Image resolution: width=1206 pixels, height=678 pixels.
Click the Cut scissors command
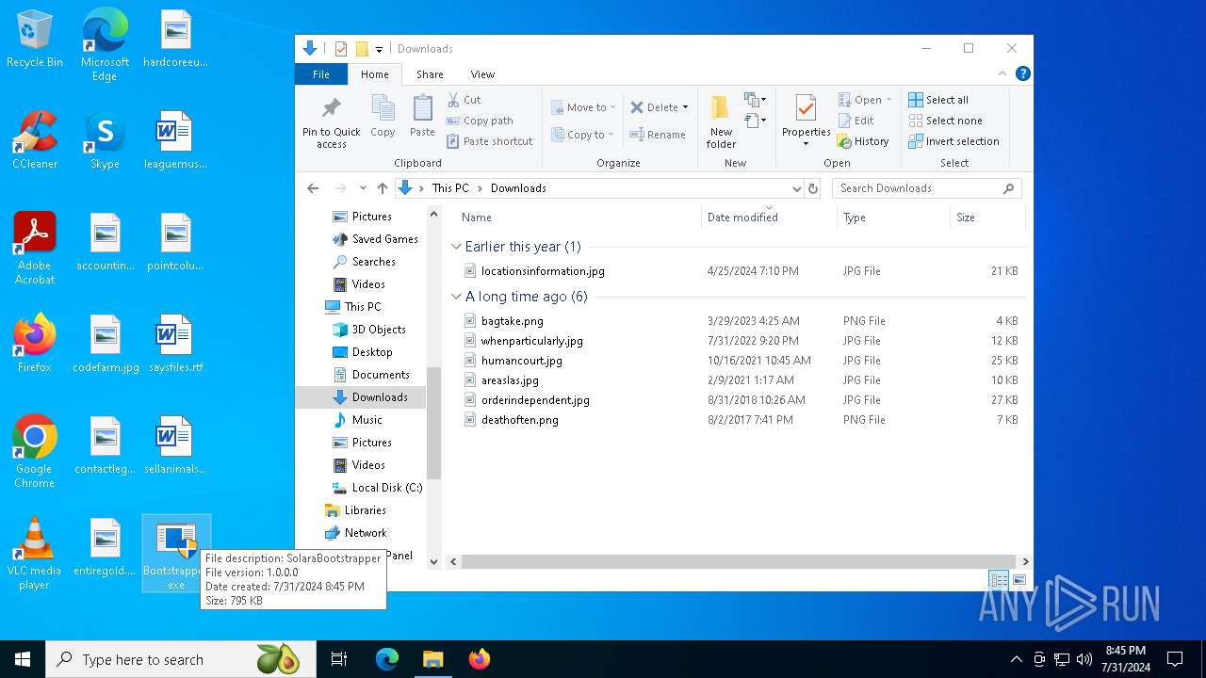tap(464, 100)
